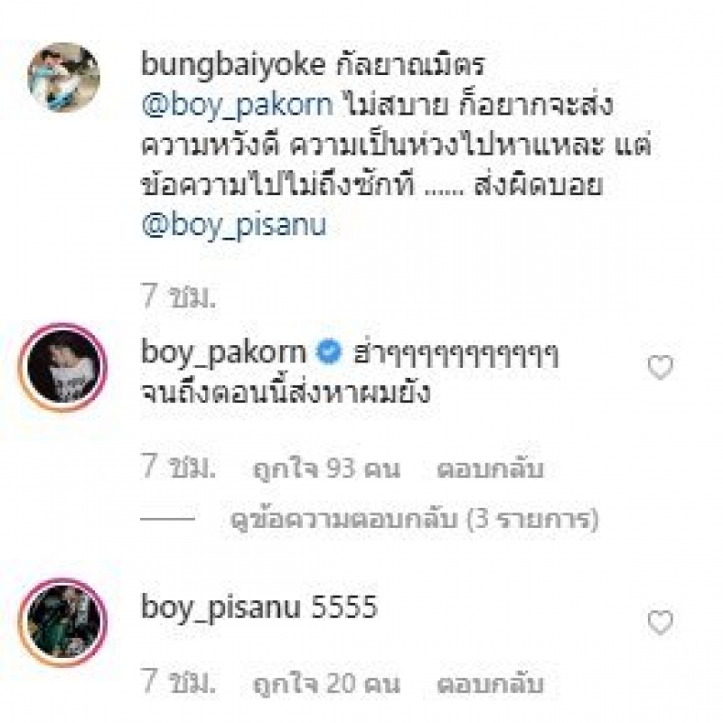
Task: Open the @boy_pakorn mention in caption
Action: 237,106
